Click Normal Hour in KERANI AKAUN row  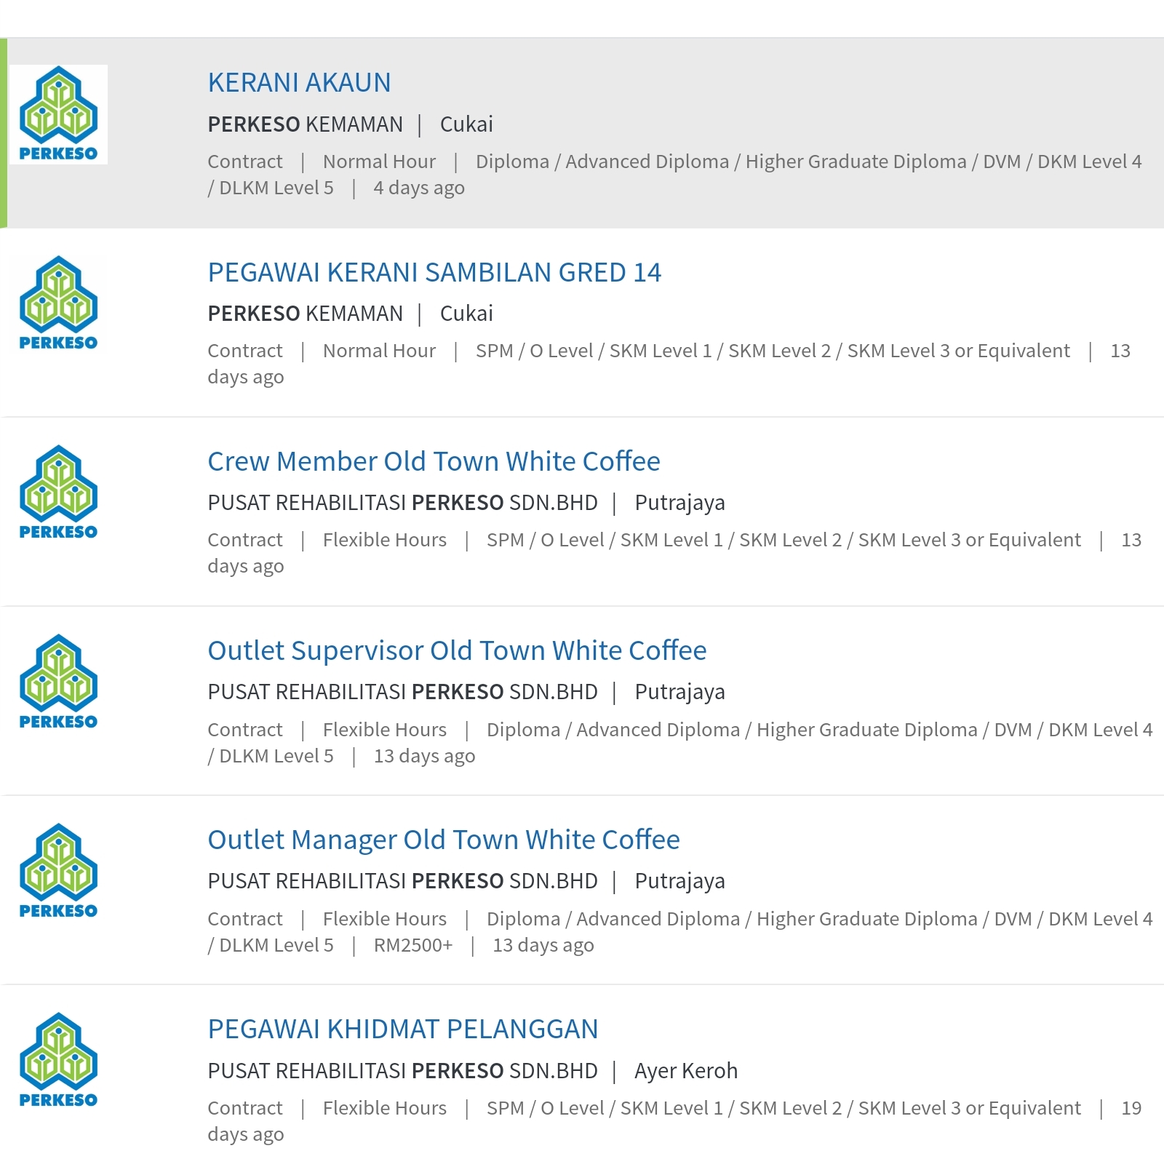click(379, 162)
